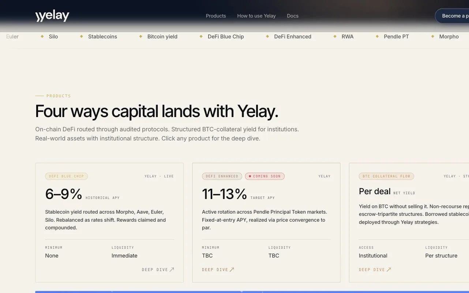Click the diamond icon before Morpho
The height and width of the screenshot is (293, 469).
433,37
